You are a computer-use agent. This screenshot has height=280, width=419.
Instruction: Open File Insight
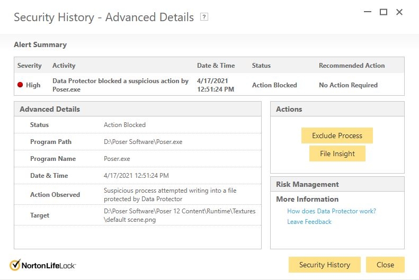(337, 153)
